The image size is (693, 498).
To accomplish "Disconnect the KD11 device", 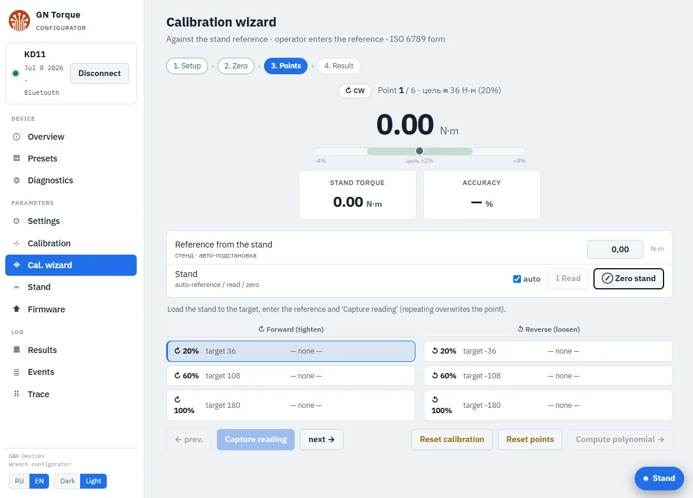I will click(100, 73).
